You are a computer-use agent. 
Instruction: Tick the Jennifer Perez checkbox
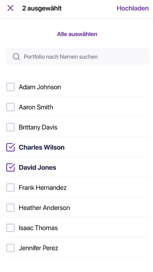10,248
